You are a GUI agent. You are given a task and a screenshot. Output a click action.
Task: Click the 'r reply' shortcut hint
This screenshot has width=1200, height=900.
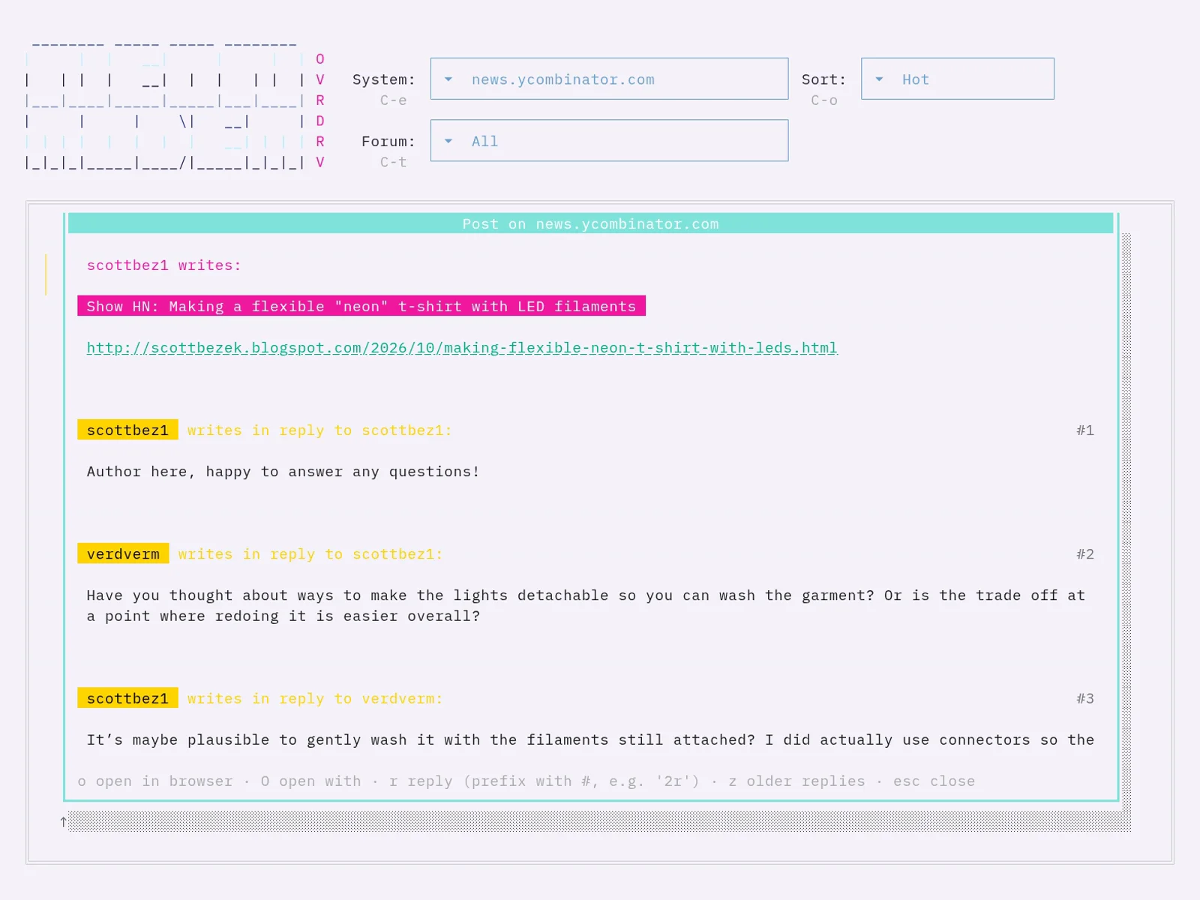coord(544,781)
